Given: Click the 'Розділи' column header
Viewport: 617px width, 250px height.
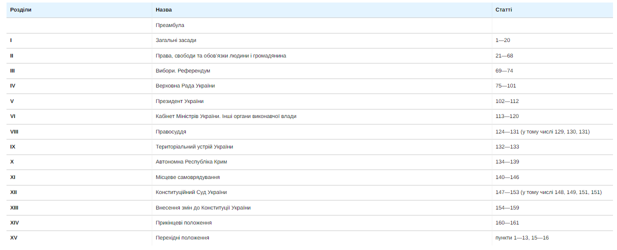Looking at the screenshot, I should [x=79, y=10].
